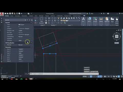Toggle layer freeze sun icon in Layers panel
The height and width of the screenshot is (92, 123).
(x=63, y=21)
